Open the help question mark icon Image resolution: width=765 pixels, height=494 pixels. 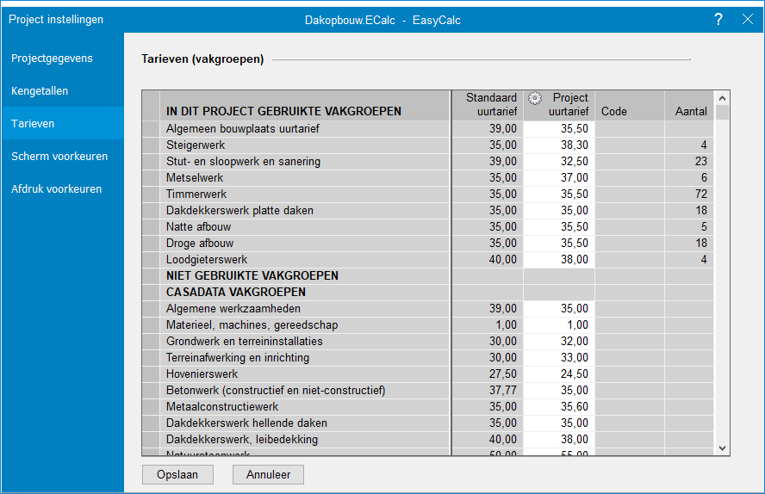coord(718,19)
